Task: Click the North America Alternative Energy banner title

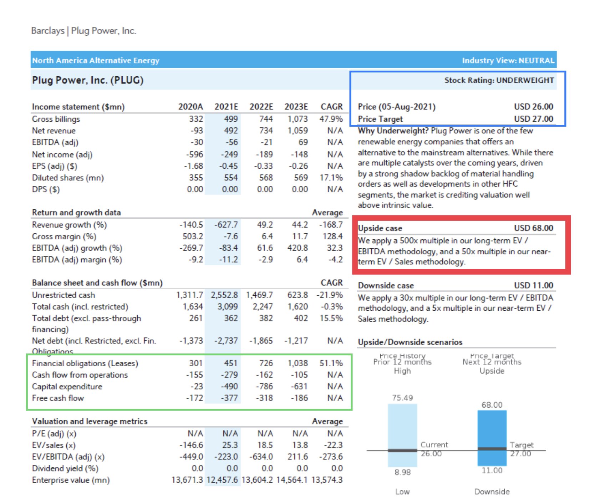Action: pyautogui.click(x=96, y=60)
